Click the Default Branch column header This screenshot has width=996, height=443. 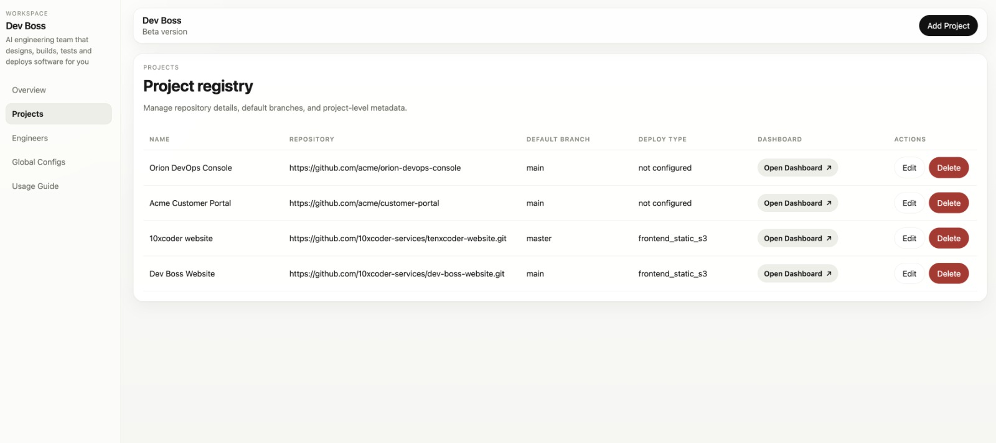point(558,139)
